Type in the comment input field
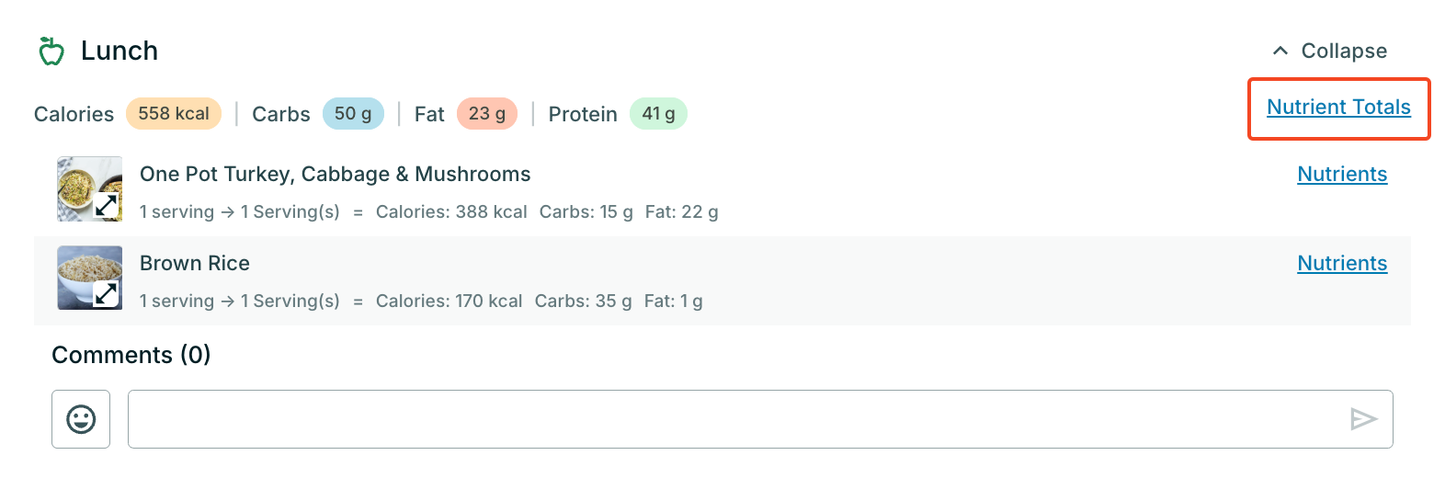 [x=735, y=419]
